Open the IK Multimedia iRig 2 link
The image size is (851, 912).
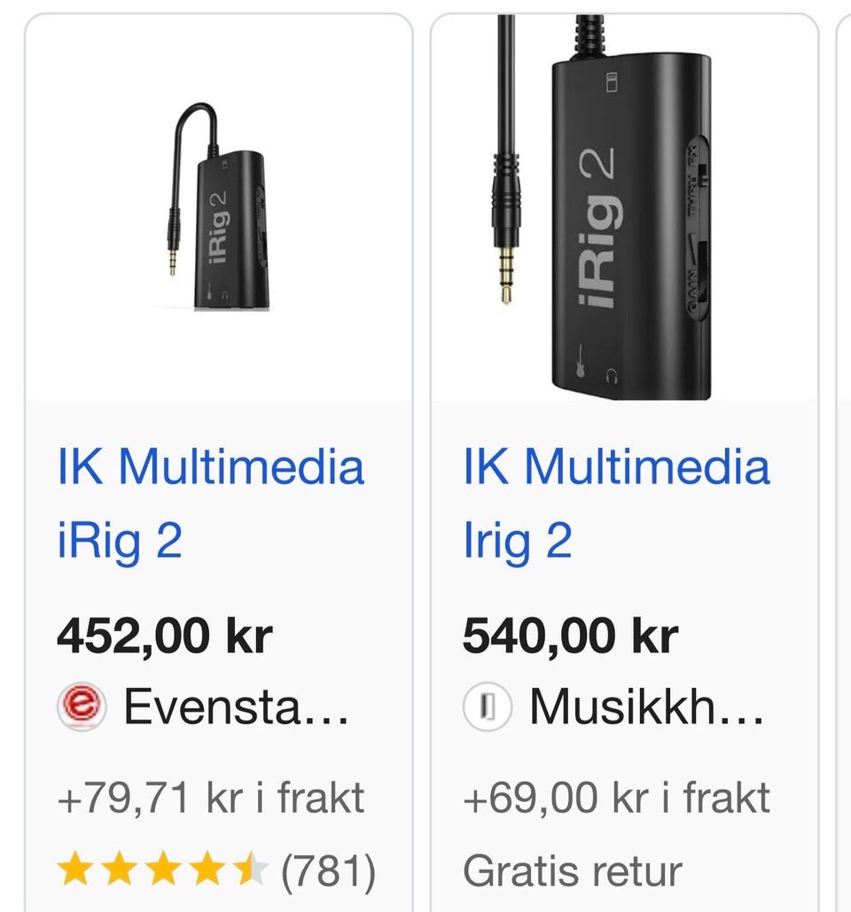[211, 503]
